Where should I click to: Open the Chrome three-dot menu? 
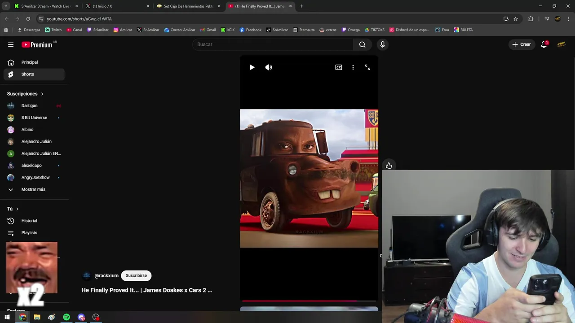568,19
